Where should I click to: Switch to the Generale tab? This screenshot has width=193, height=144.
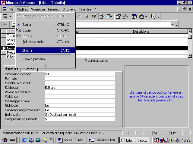pyautogui.click(x=12, y=69)
